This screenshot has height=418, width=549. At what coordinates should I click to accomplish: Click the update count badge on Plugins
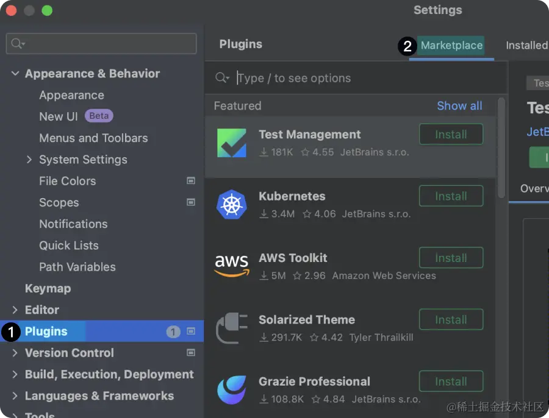tap(173, 331)
